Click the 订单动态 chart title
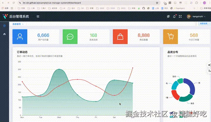The height and width of the screenshot is (122, 211). coord(22,52)
